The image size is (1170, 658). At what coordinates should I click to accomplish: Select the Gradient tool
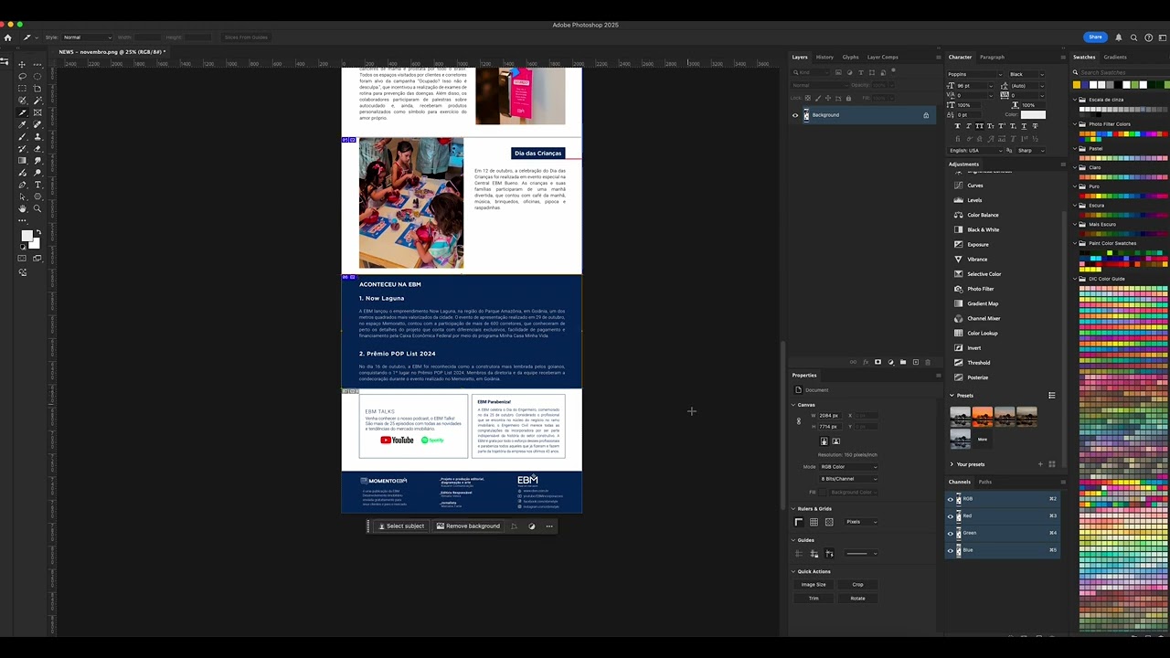pyautogui.click(x=22, y=160)
